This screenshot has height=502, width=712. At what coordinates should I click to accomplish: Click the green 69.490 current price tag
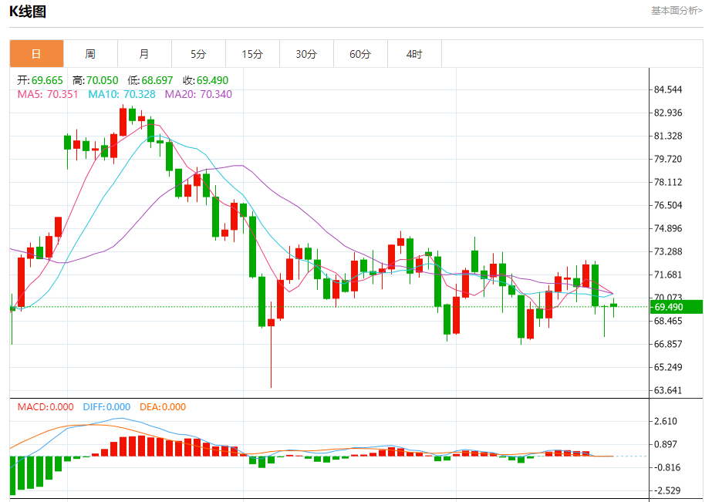(x=676, y=307)
